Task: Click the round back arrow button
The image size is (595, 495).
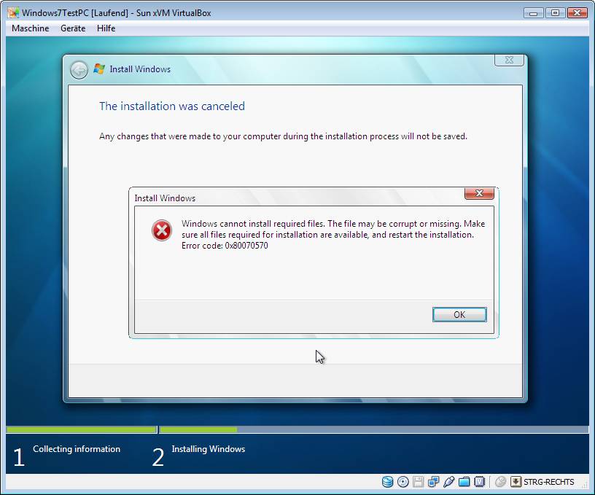Action: click(79, 70)
